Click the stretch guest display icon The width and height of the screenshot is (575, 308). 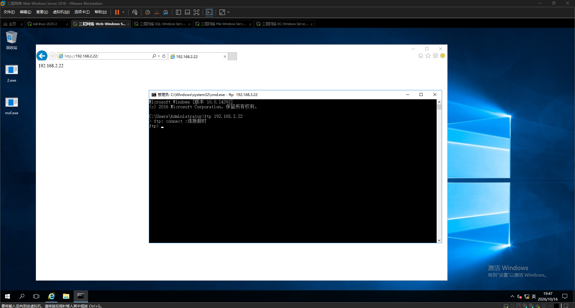[222, 12]
